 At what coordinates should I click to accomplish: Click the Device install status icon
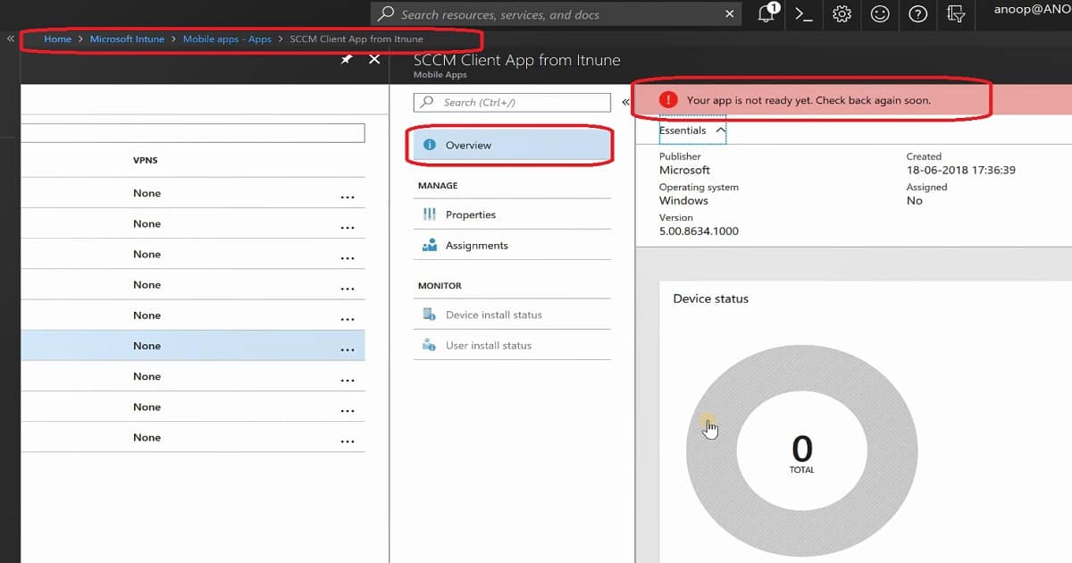click(x=430, y=315)
